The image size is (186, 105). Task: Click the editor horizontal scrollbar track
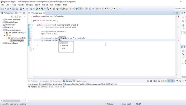pyautogui.click(x=104, y=77)
